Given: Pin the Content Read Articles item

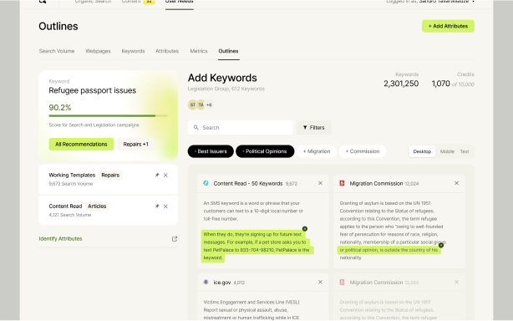Looking at the screenshot, I should [157, 206].
